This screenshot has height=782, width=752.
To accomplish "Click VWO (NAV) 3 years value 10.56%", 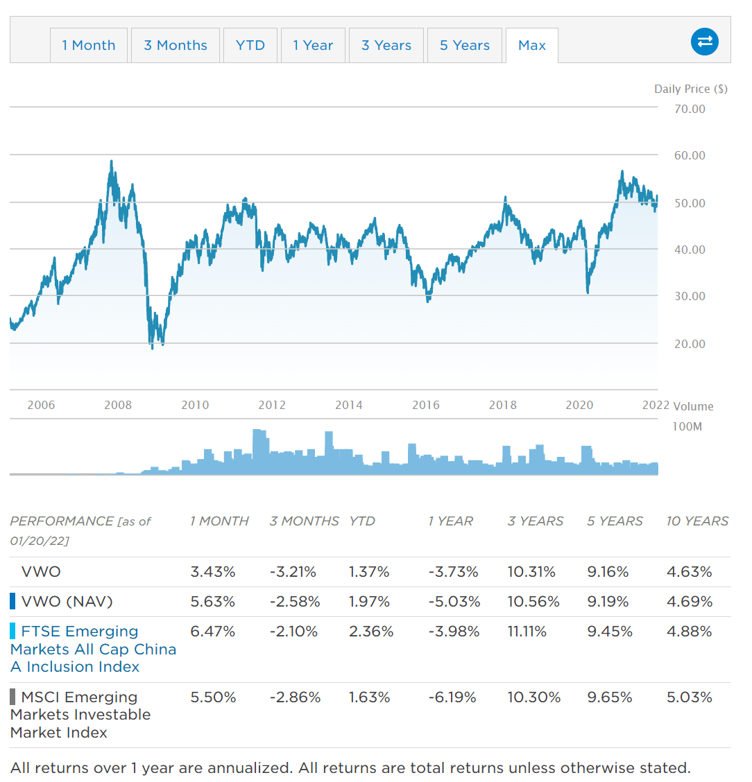I will [533, 602].
